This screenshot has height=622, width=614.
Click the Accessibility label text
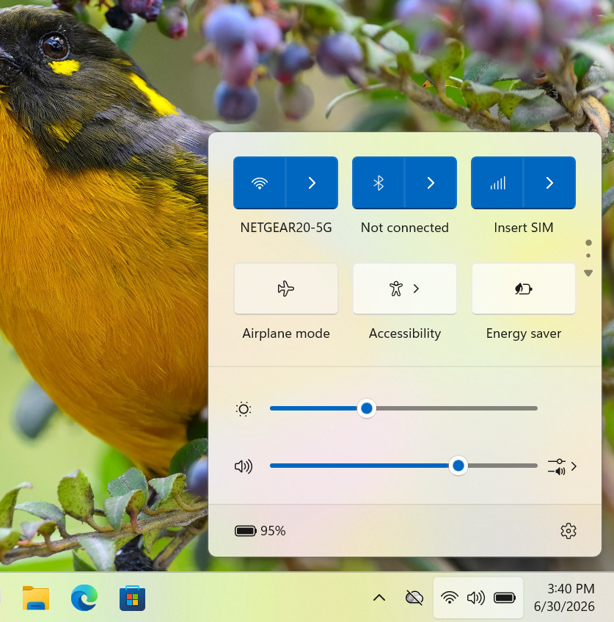point(405,333)
